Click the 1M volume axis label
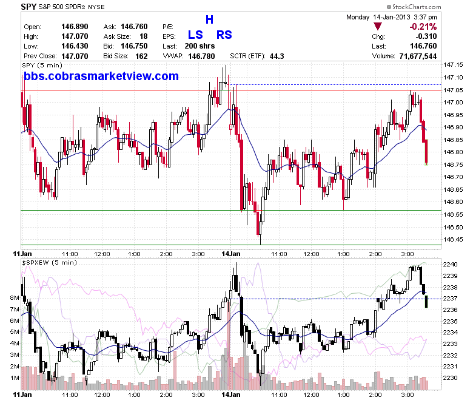Viewport: 473px width, 400px height. tap(15, 378)
